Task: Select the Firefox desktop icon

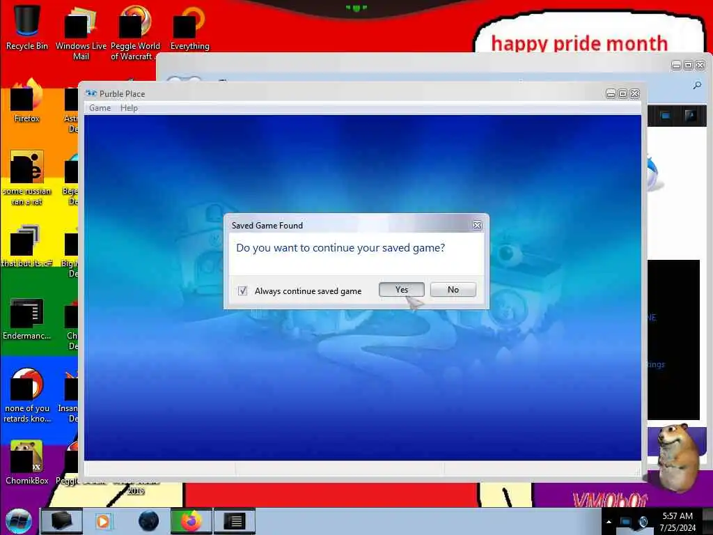Action: 27,101
